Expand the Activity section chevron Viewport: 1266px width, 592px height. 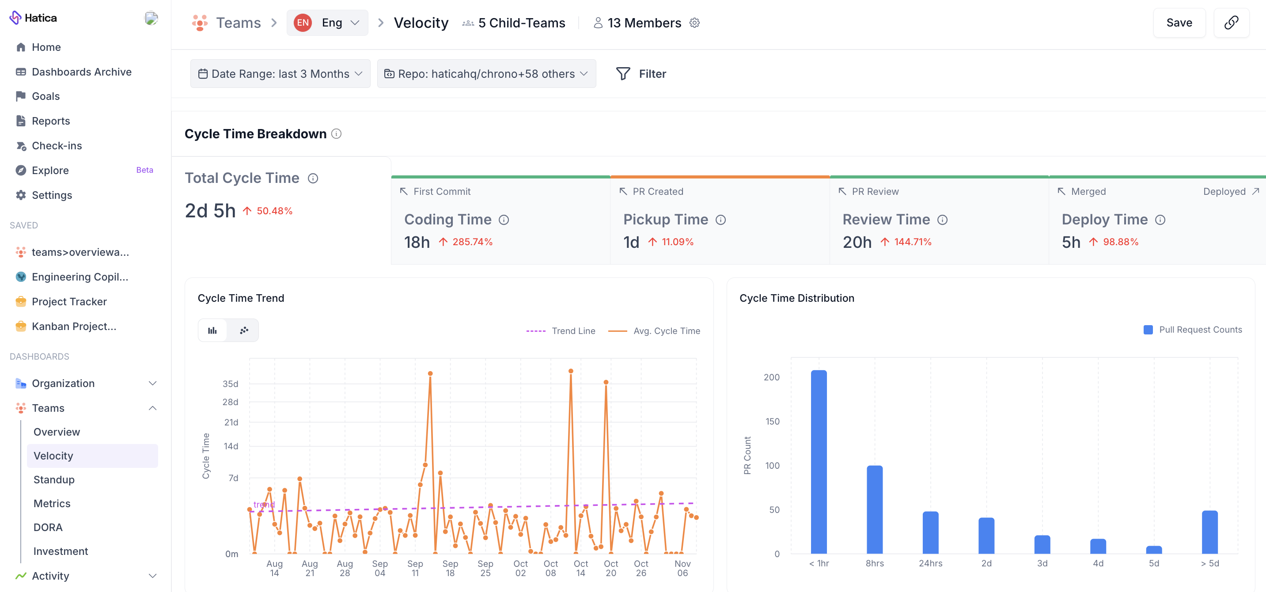pyautogui.click(x=152, y=576)
